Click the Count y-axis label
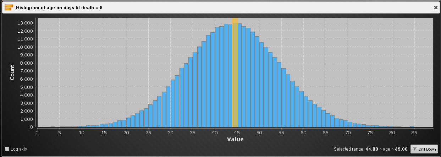Image resolution: width=441 pixels, height=157 pixels. (12, 72)
